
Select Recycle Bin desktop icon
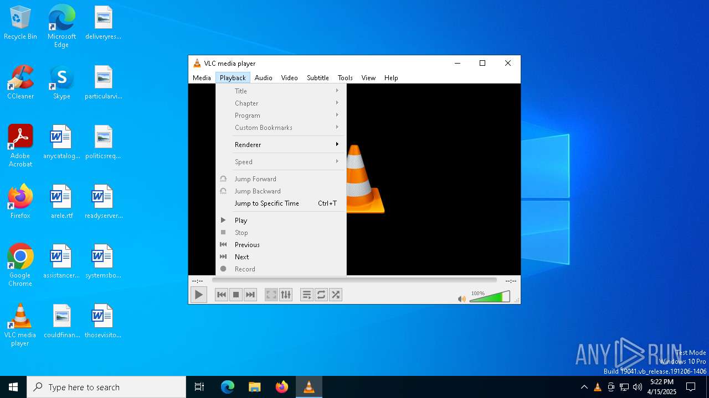click(20, 23)
